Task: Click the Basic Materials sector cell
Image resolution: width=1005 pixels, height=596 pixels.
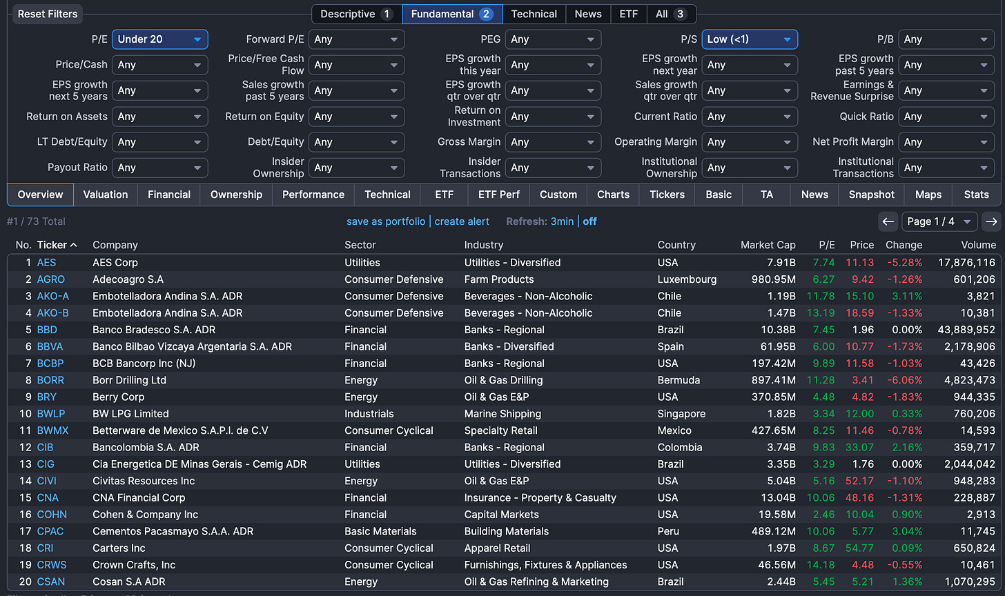Action: pyautogui.click(x=380, y=531)
